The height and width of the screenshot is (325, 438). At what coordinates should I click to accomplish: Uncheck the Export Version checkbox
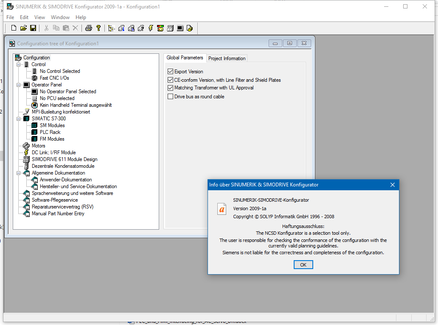pos(170,72)
